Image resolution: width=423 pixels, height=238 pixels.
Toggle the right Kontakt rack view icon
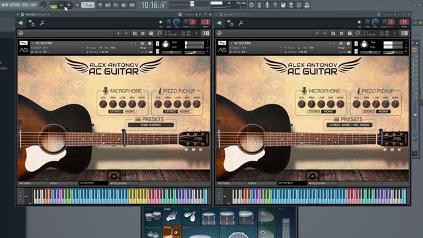coord(350,33)
